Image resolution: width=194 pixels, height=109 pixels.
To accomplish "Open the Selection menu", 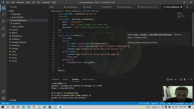I will click(x=20, y=2).
